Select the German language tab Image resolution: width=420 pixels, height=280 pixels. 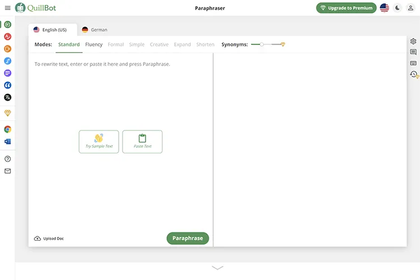95,30
